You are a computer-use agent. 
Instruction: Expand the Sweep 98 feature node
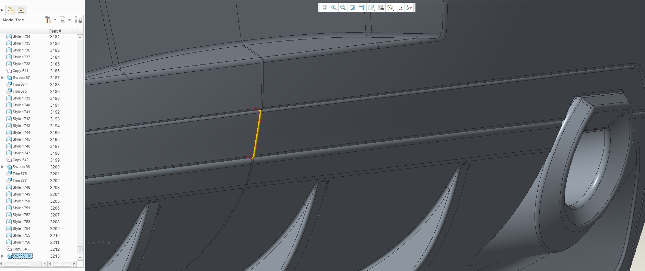(x=3, y=167)
